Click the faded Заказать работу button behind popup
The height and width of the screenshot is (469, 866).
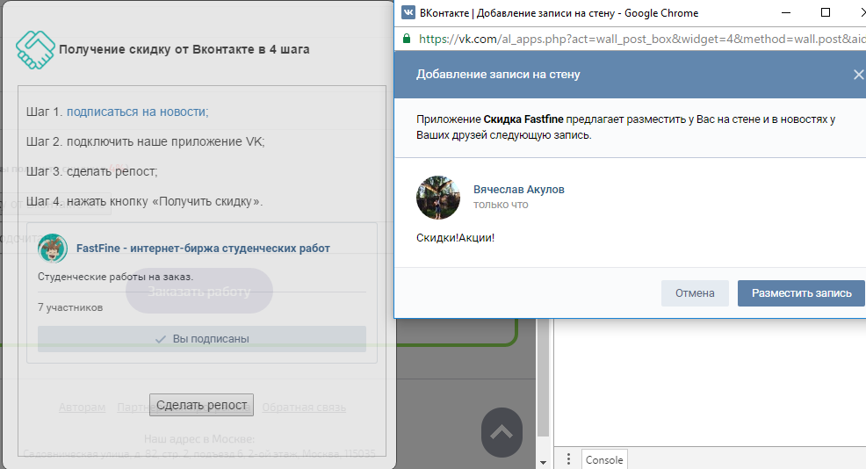click(199, 291)
